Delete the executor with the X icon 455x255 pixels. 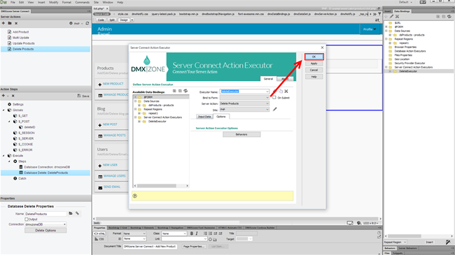pyautogui.click(x=286, y=92)
